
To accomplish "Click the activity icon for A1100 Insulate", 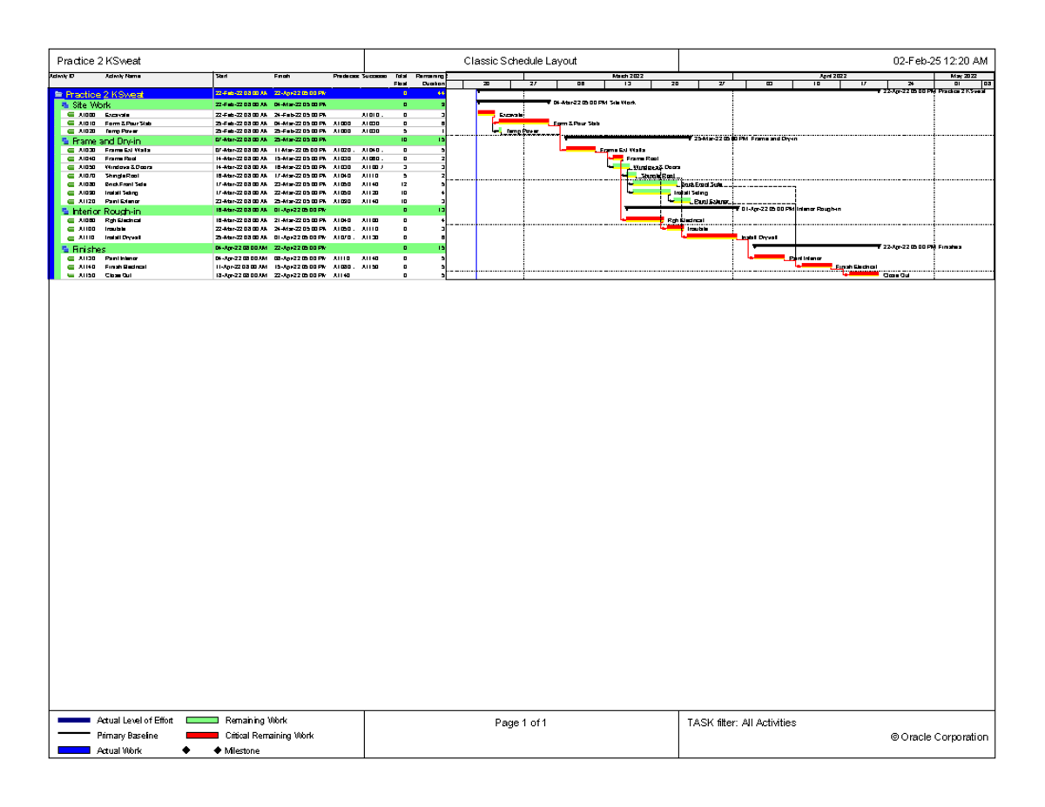I will click(71, 229).
